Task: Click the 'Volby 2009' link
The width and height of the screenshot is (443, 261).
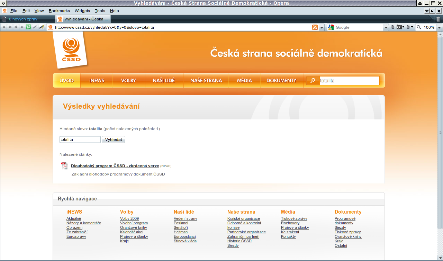Action: (129, 218)
